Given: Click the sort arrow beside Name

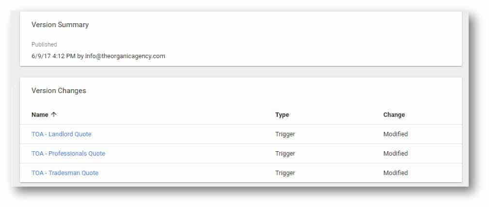Looking at the screenshot, I should tap(54, 115).
